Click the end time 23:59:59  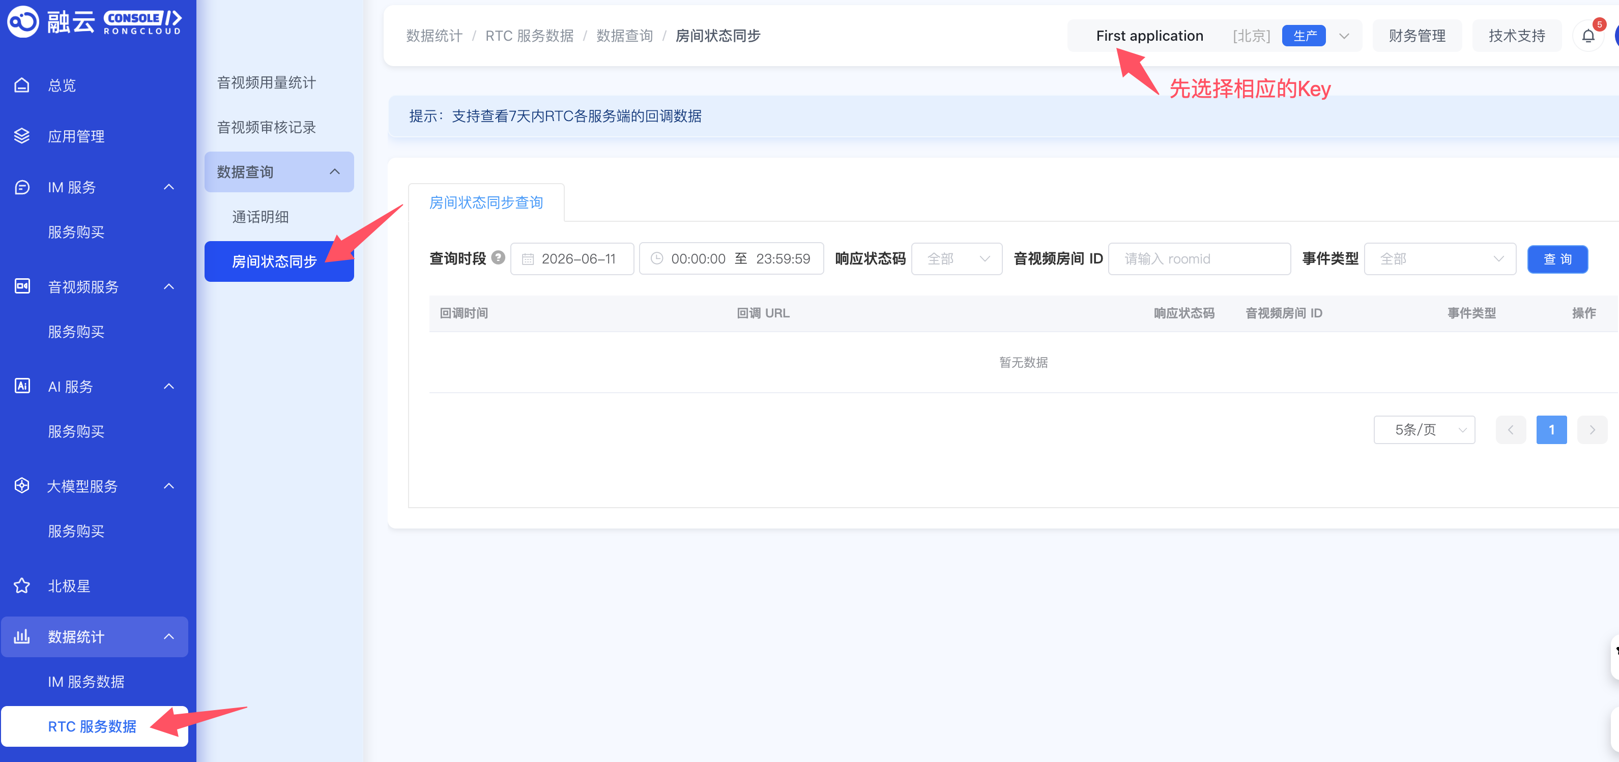(783, 259)
